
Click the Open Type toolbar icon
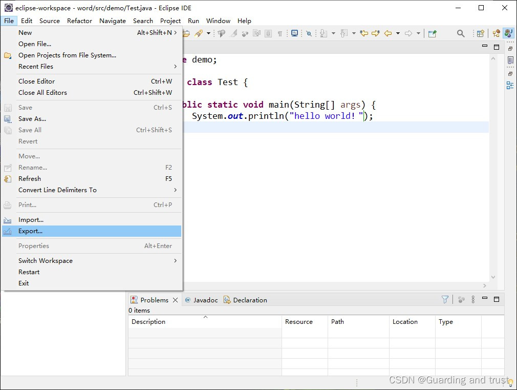pyautogui.click(x=186, y=33)
